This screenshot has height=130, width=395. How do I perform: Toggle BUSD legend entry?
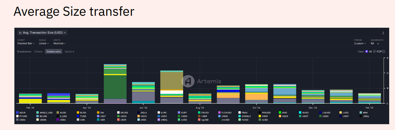(x=82, y=113)
